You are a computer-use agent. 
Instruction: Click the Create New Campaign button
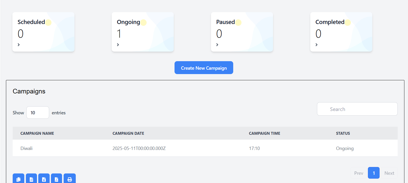tap(204, 68)
